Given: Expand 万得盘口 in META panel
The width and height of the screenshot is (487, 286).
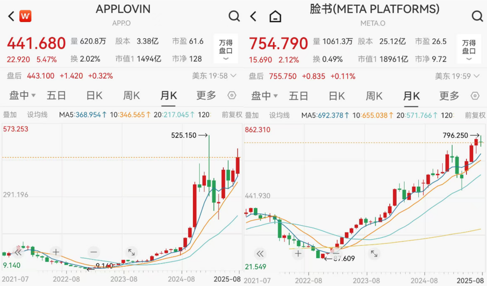Looking at the screenshot, I should 469,50.
